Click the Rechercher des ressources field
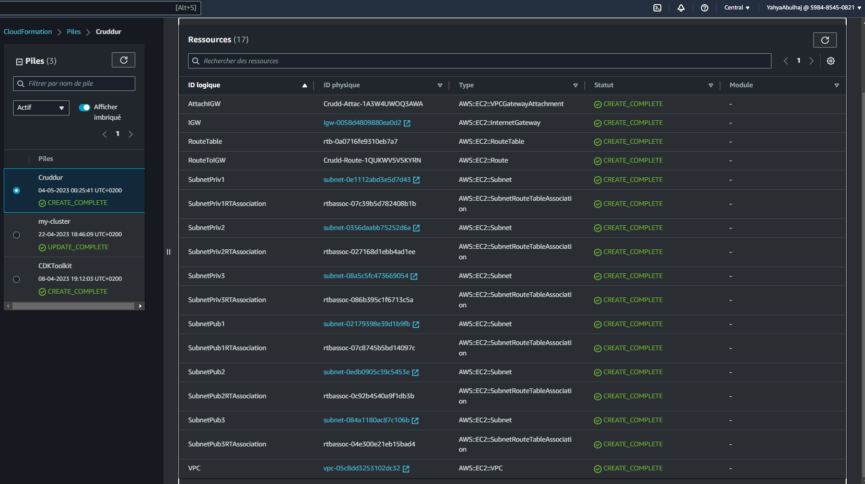The height and width of the screenshot is (484, 865). coord(480,61)
